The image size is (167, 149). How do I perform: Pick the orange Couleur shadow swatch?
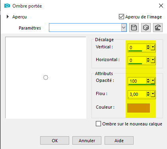coord(138,108)
